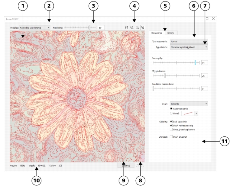This screenshot has height=186, width=230.
Task: Close the PowerTRACE dialog
Action: click(x=214, y=19)
